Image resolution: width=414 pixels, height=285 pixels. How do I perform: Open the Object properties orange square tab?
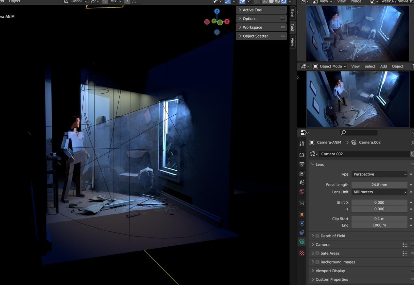point(302,214)
